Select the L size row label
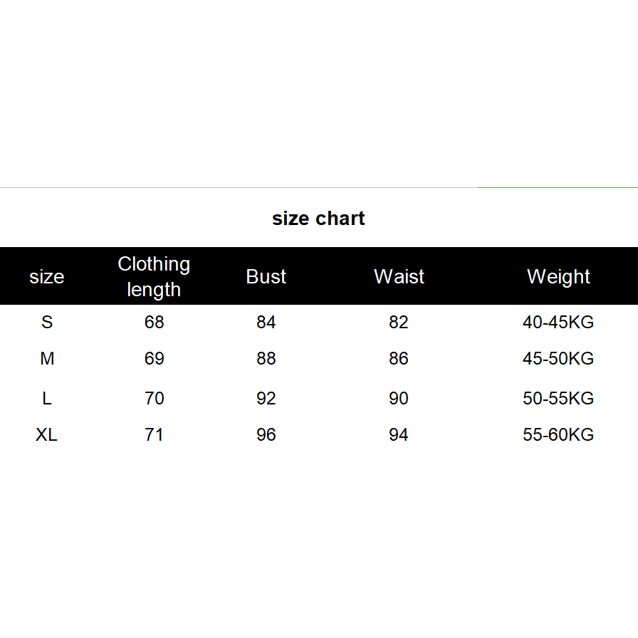The height and width of the screenshot is (638, 638). [x=47, y=399]
